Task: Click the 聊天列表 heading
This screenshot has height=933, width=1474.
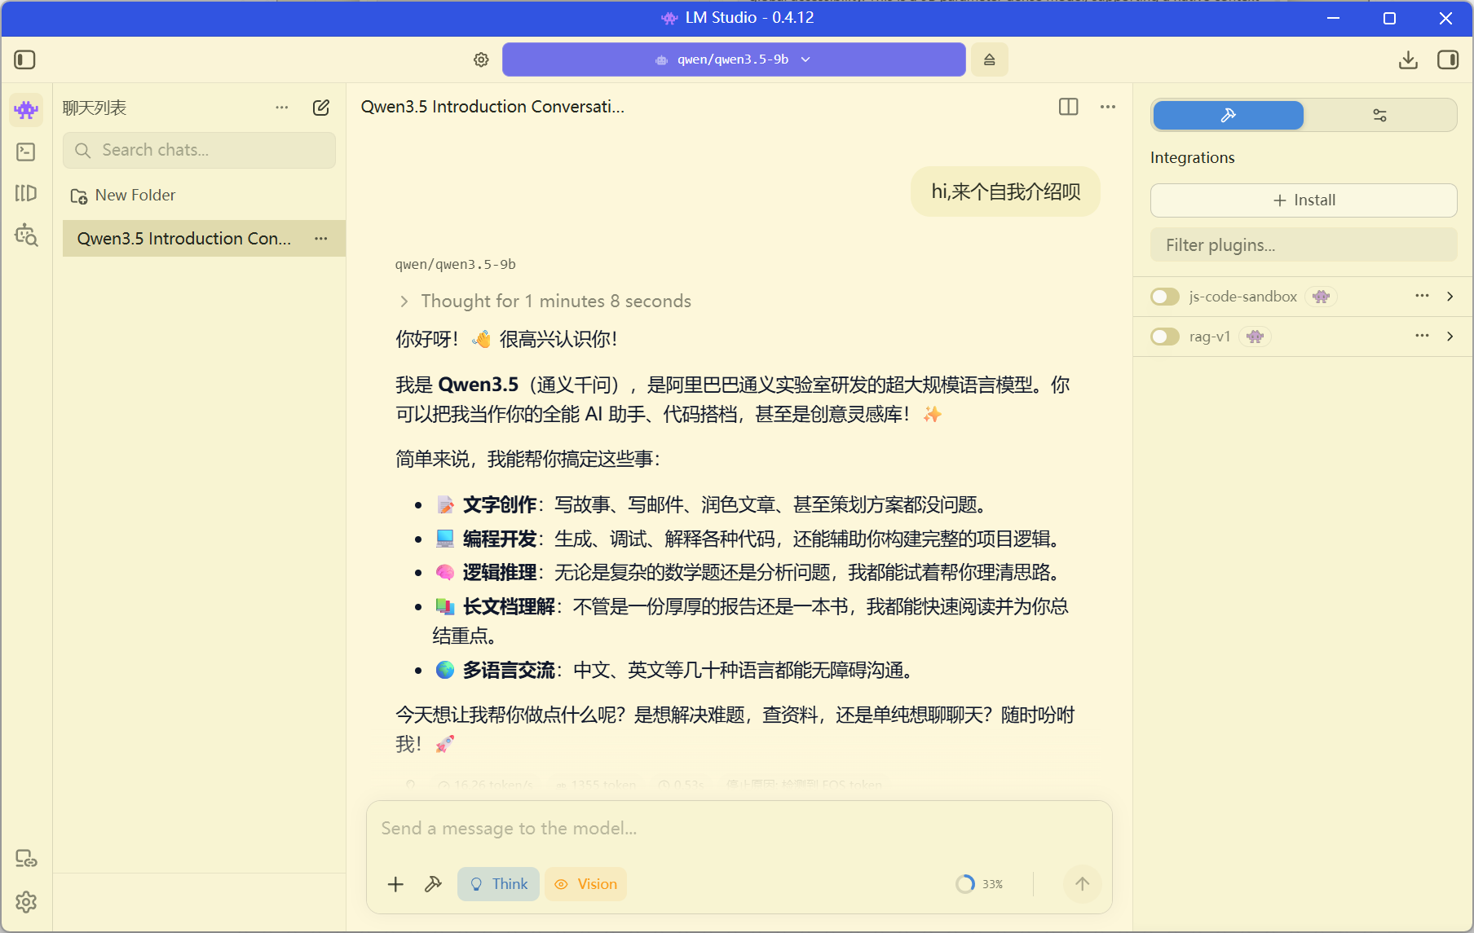Action: click(95, 108)
